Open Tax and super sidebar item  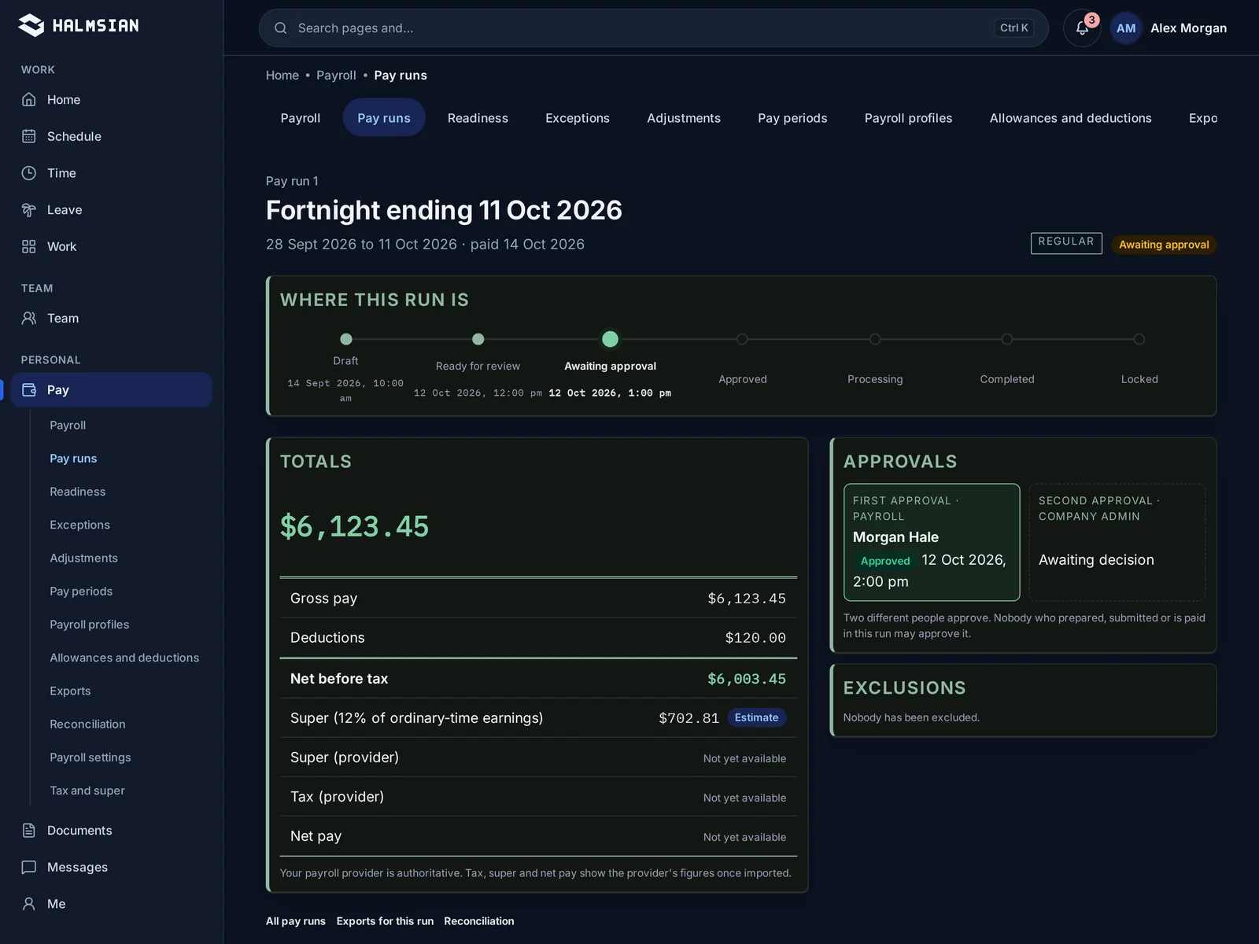click(87, 791)
